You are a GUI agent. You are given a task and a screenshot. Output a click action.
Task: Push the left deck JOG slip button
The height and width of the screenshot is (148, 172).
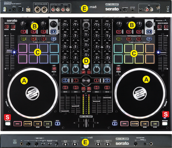tap(54, 69)
